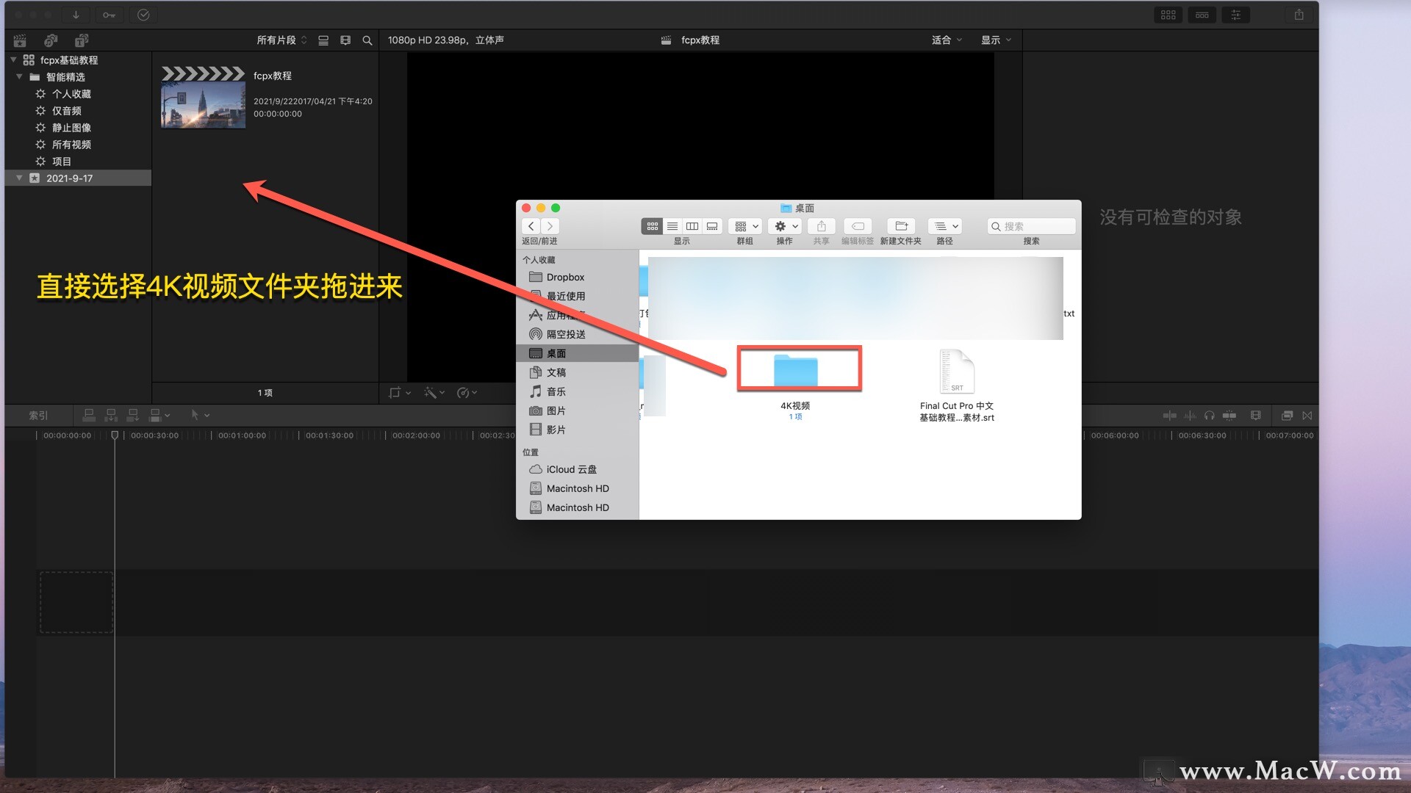1411x793 pixels.
Task: Open the Photos and Audio sidebar
Action: pyautogui.click(x=51, y=40)
